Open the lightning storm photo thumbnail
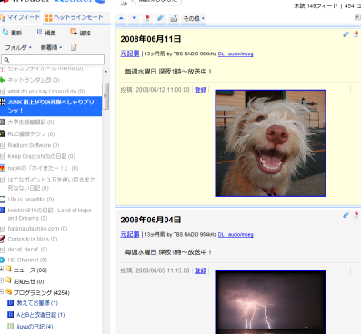Image resolution: width=361 pixels, height=334 pixels. coord(270,302)
